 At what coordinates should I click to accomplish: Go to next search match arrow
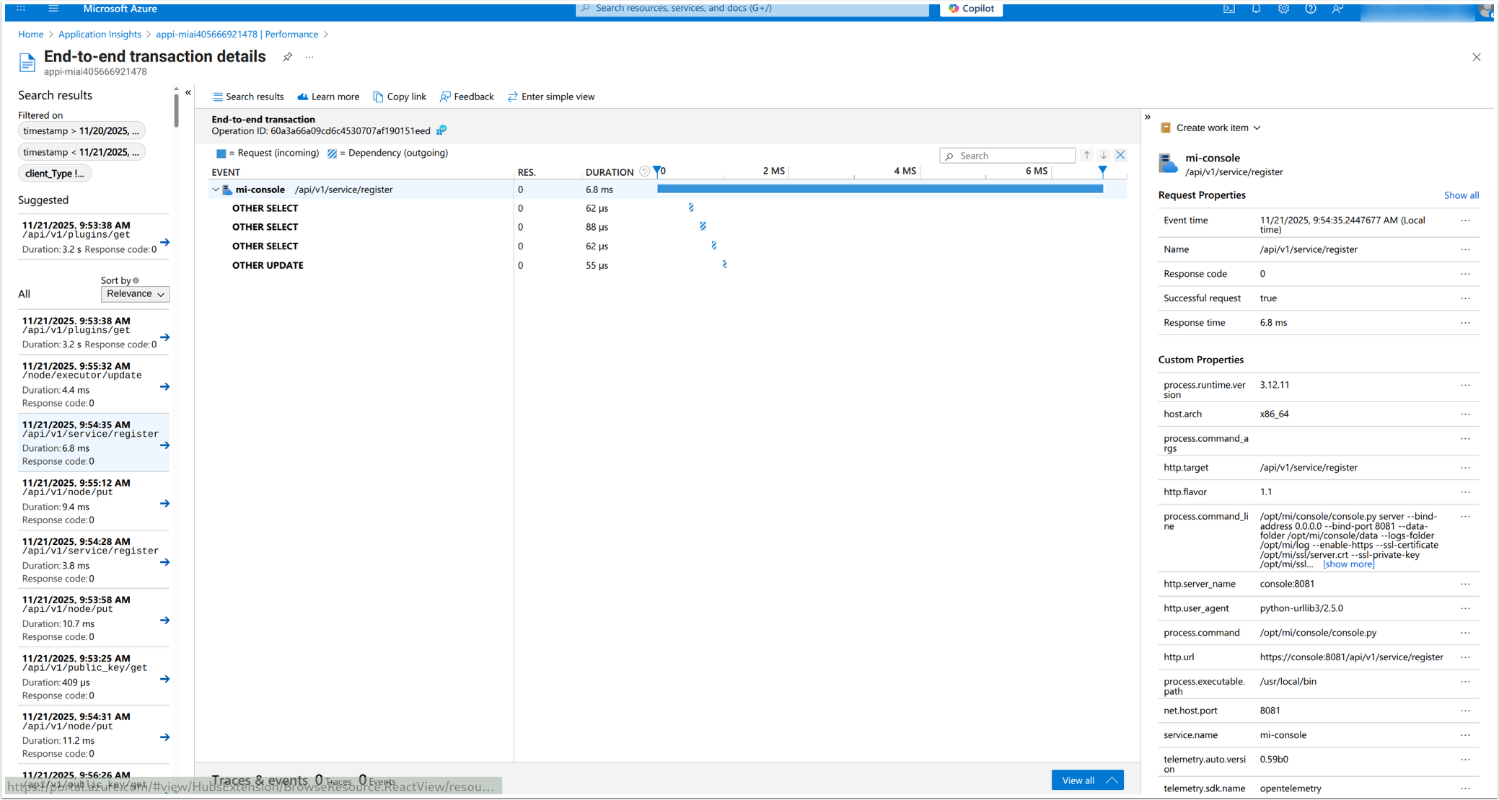(x=1104, y=156)
